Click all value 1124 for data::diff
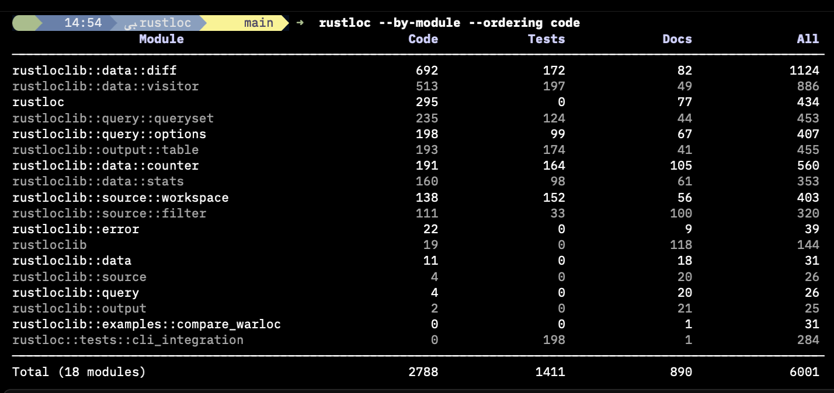The image size is (834, 393). click(804, 71)
